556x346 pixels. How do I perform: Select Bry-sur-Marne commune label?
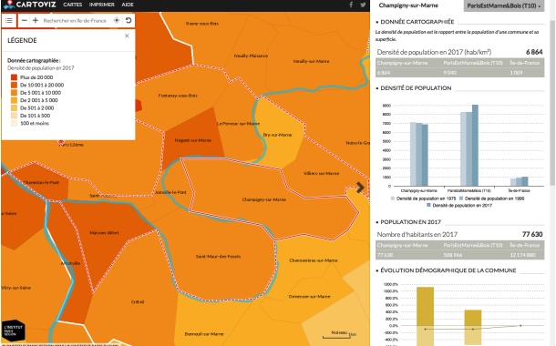point(277,135)
